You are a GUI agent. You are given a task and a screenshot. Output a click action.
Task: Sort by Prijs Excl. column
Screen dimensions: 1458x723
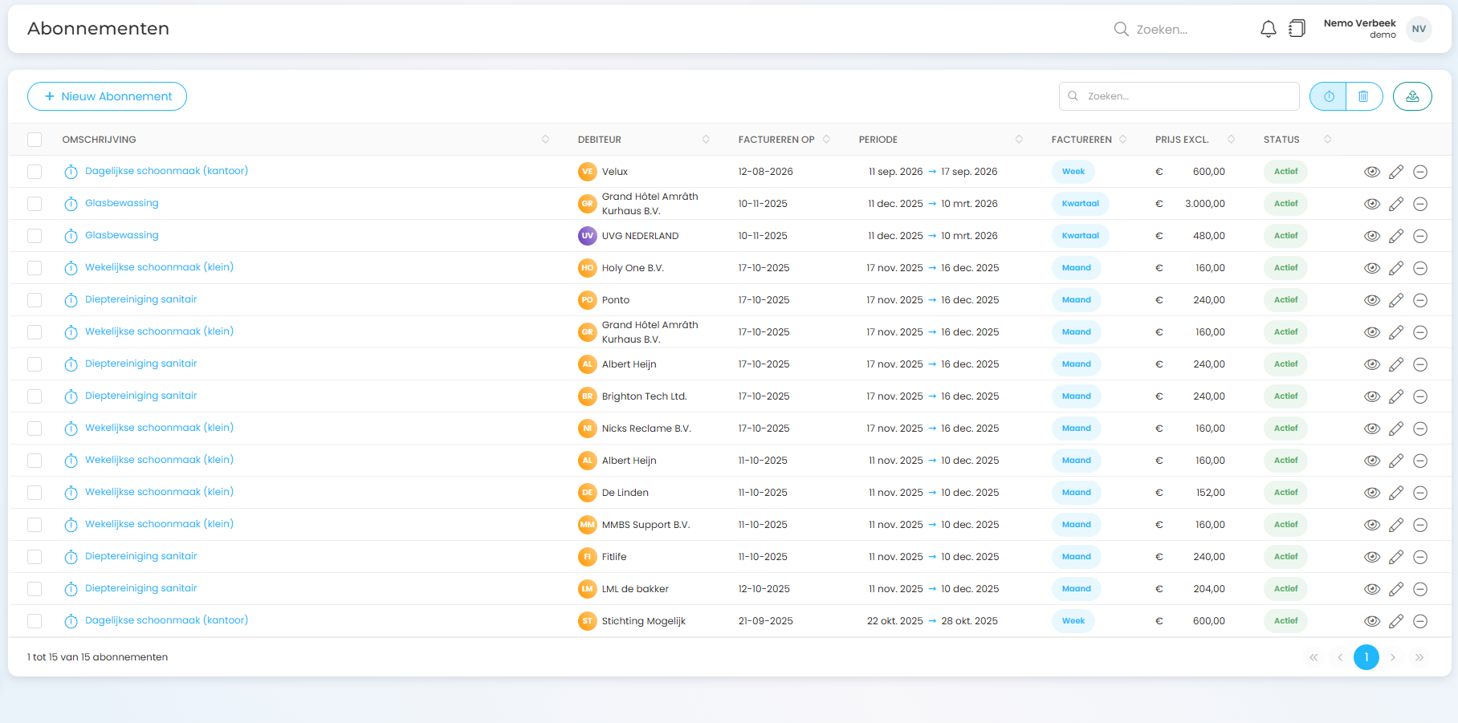1231,140
